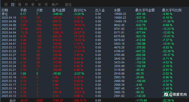This screenshot has width=189, height=102.
Task: Click profit cell 394.16
Action: 57,92
